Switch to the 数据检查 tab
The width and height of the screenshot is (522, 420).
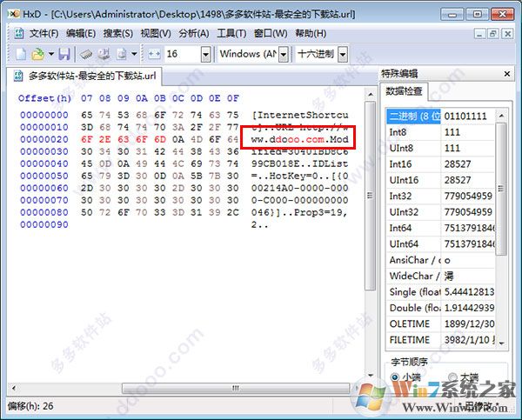[x=404, y=90]
